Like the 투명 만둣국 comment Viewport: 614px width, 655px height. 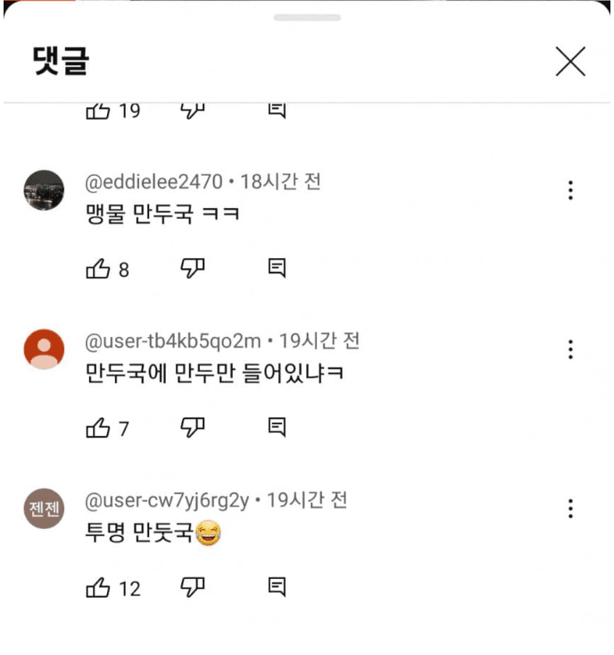[98, 588]
